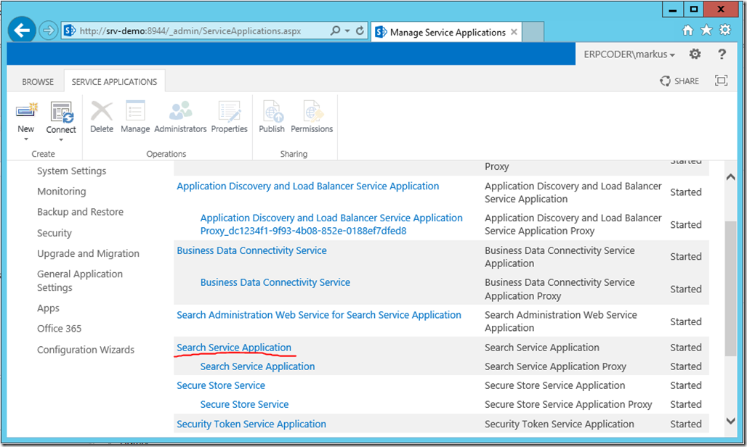Click the New service application icon
Screen dimensions: 747x447
(26, 112)
